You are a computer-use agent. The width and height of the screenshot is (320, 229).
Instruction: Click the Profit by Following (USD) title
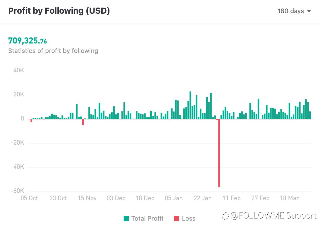(x=59, y=11)
